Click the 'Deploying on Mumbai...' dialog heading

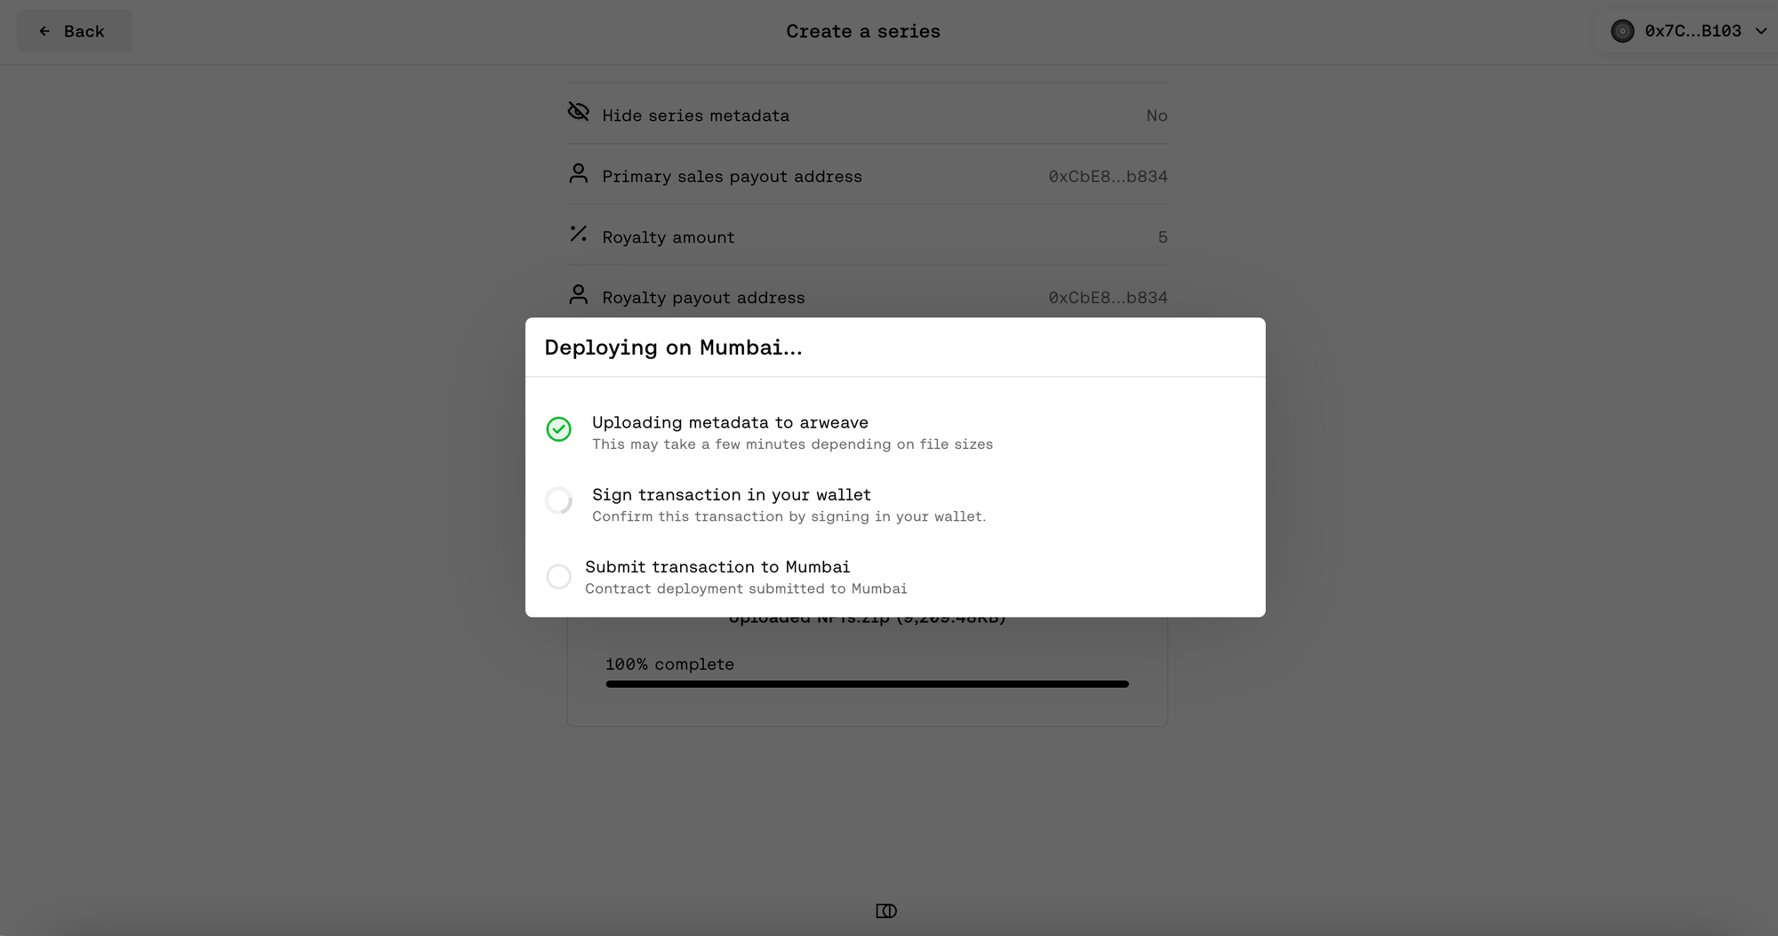[x=673, y=348]
